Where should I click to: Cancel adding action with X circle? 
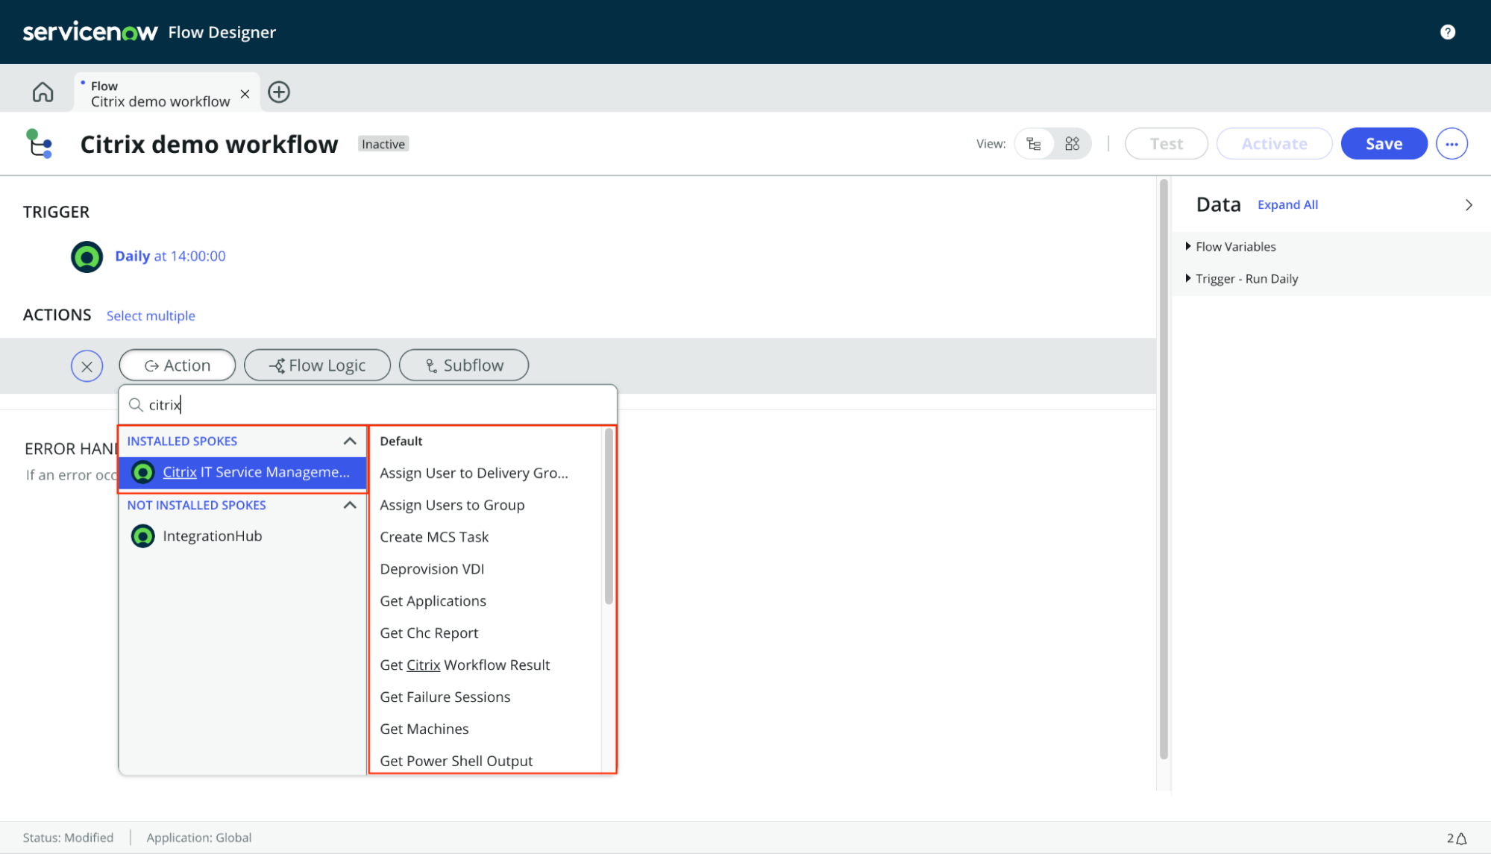point(87,365)
